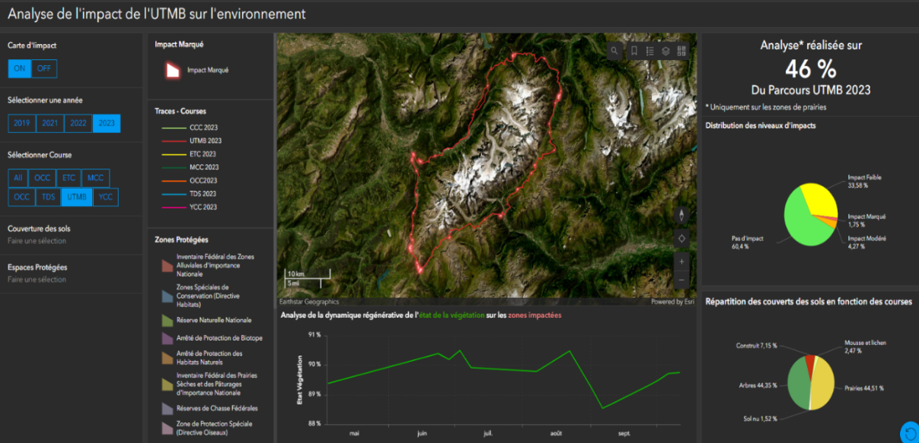Viewport: 919px width, 443px height.
Task: Click the août label on chart axis
Action: (x=557, y=433)
